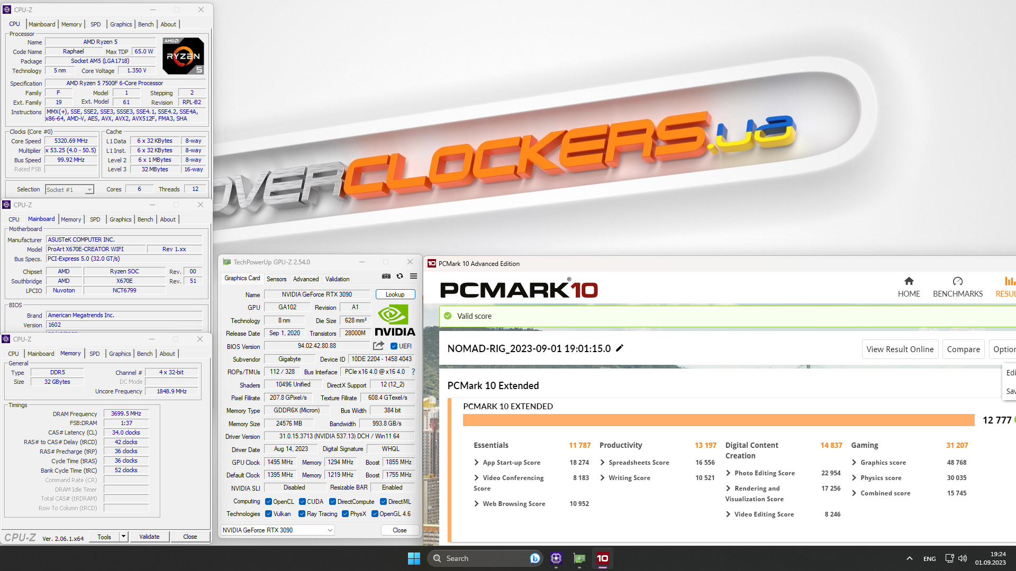This screenshot has height=571, width=1016.
Task: Toggle the OpenCL checkbox
Action: (x=268, y=502)
